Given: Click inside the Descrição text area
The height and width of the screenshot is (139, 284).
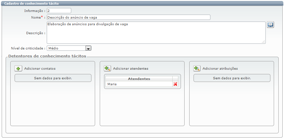Looking at the screenshot, I should (156, 33).
